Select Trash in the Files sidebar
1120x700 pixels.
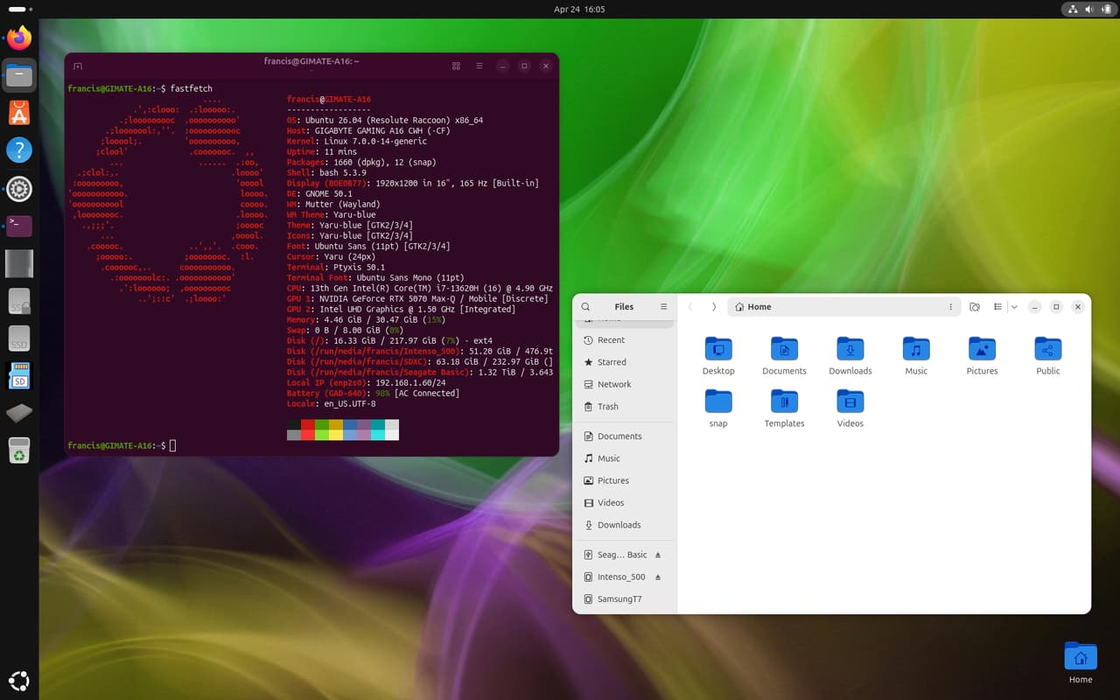click(x=607, y=407)
